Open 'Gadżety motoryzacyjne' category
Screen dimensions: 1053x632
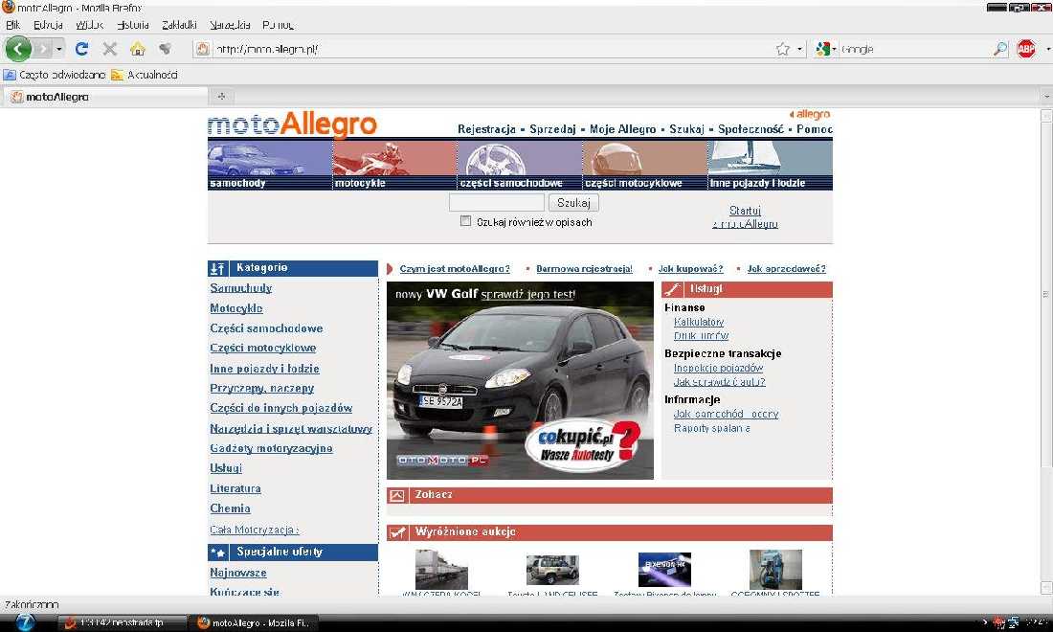tap(271, 449)
